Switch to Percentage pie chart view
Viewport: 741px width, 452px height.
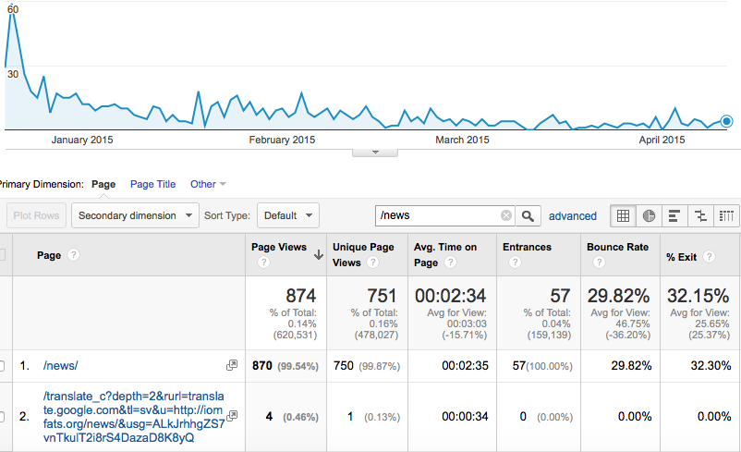click(x=649, y=215)
